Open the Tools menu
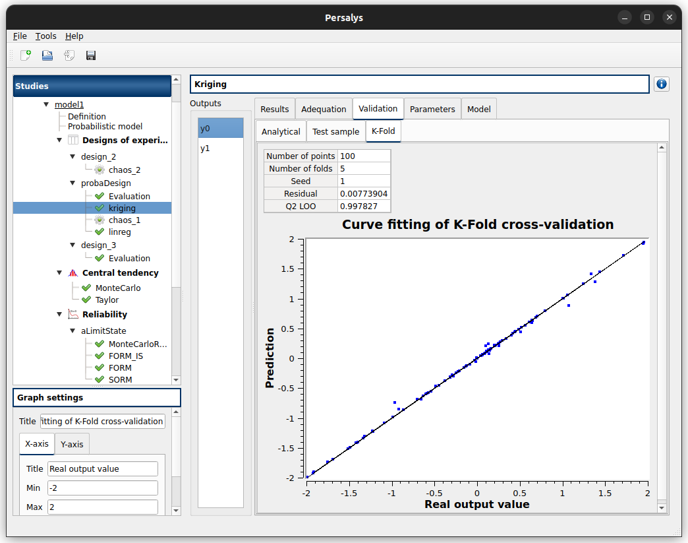The width and height of the screenshot is (688, 543). [45, 36]
